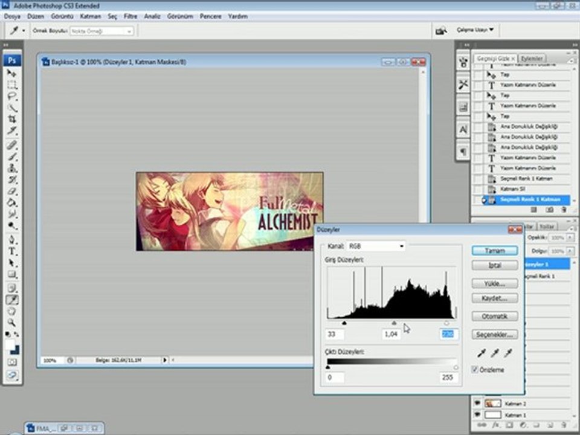Delete layer trash icon in layers panel
The image size is (580, 435).
point(564,425)
